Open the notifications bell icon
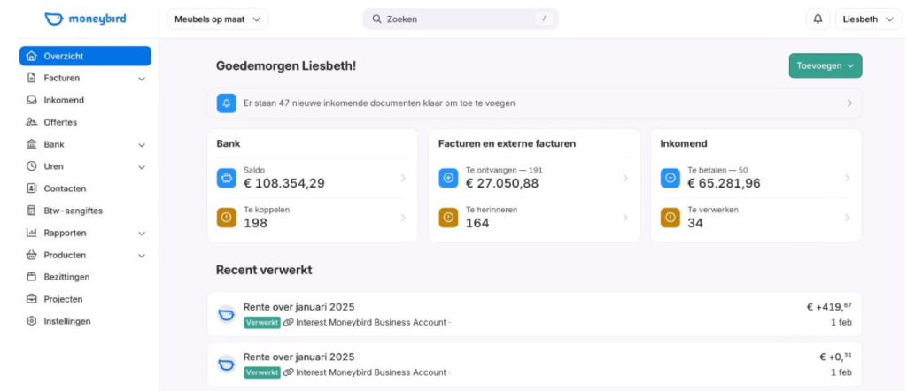Screen dimensions: 907x391 pos(818,19)
